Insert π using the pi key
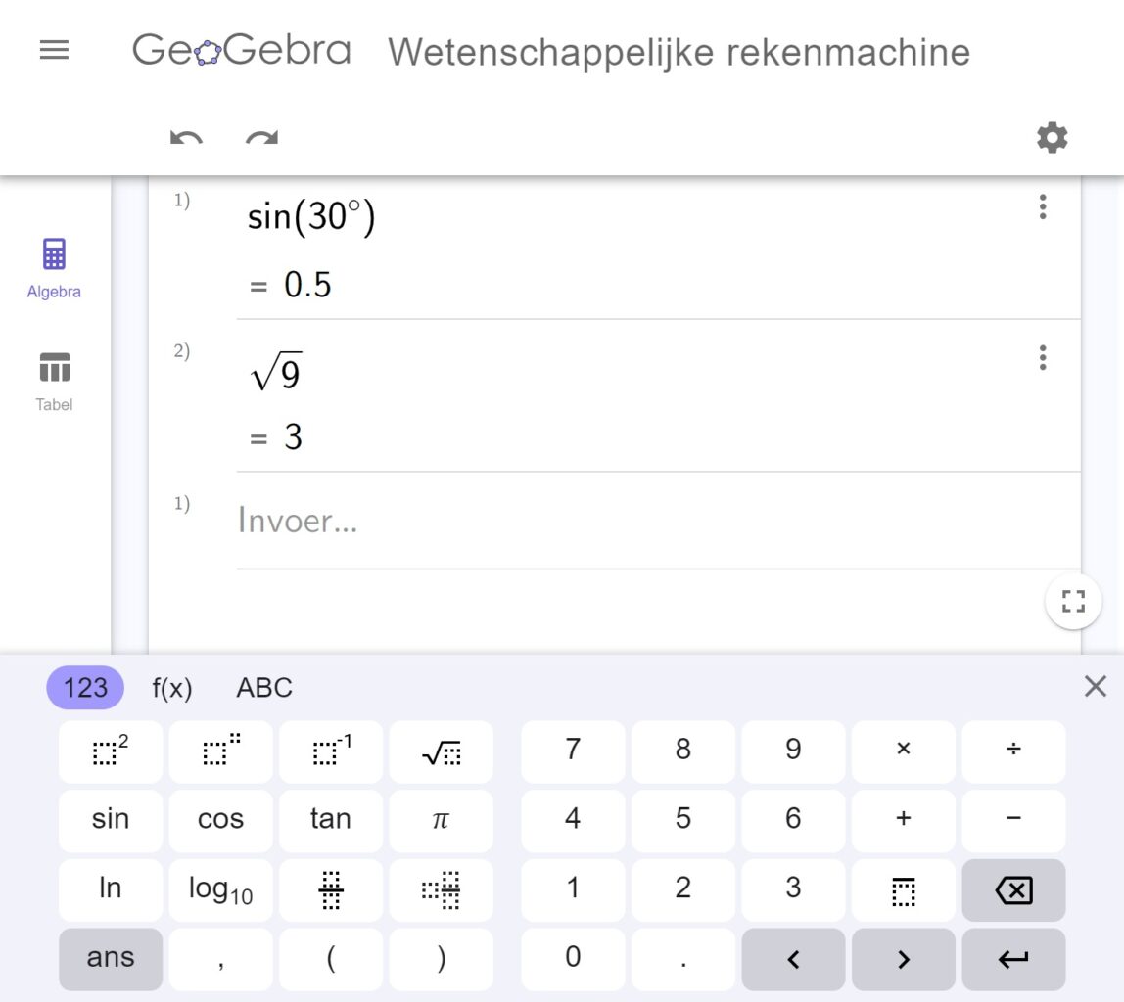The image size is (1124, 1002). click(x=441, y=820)
